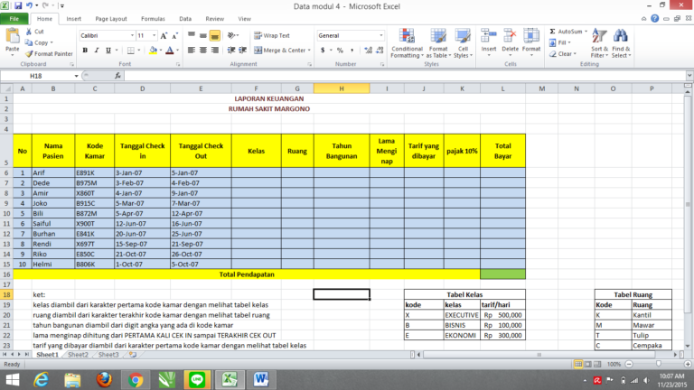Toggle Bold formatting

tap(85, 51)
